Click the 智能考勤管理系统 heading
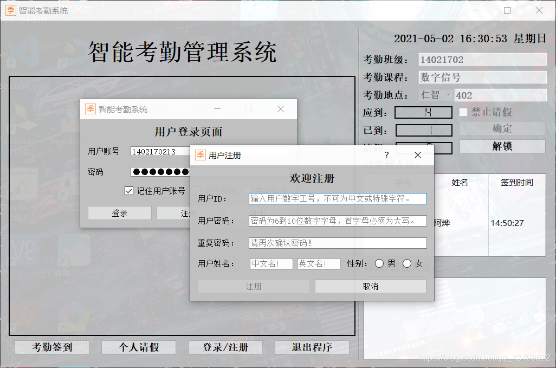556x368 pixels. [182, 52]
